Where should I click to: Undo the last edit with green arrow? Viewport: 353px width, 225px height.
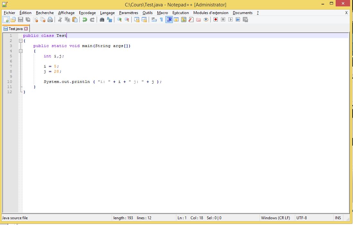85,20
